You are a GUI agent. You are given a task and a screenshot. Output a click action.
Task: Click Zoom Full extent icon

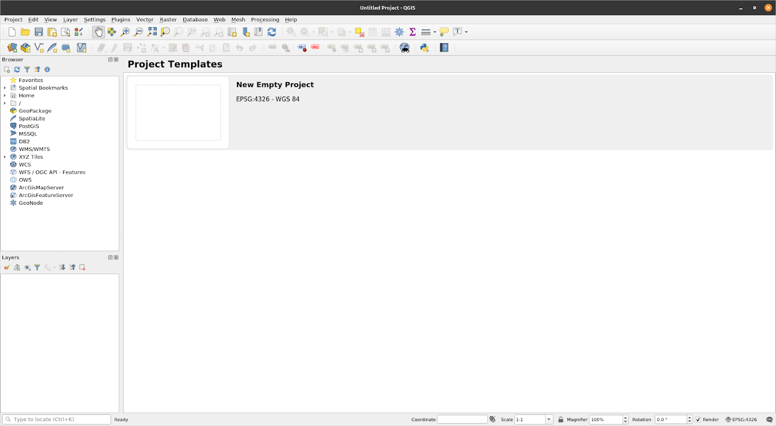point(152,32)
